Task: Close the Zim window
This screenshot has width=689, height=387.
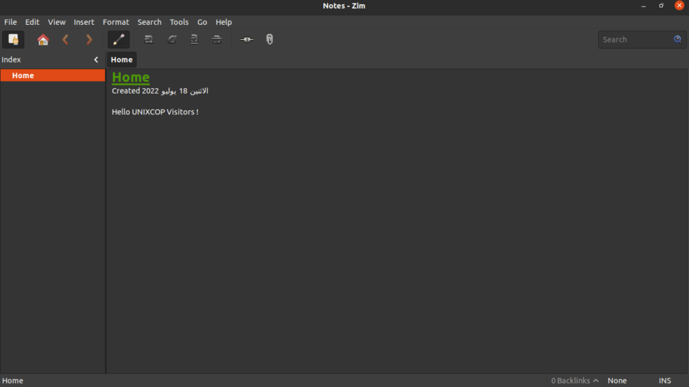Action: [680, 5]
